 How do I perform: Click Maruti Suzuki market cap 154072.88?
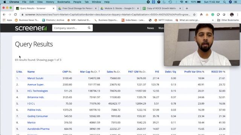pyautogui.click(x=94, y=78)
